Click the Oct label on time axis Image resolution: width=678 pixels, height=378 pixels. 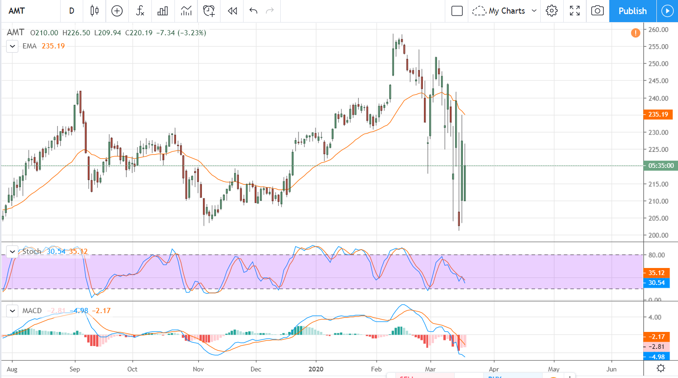click(133, 368)
